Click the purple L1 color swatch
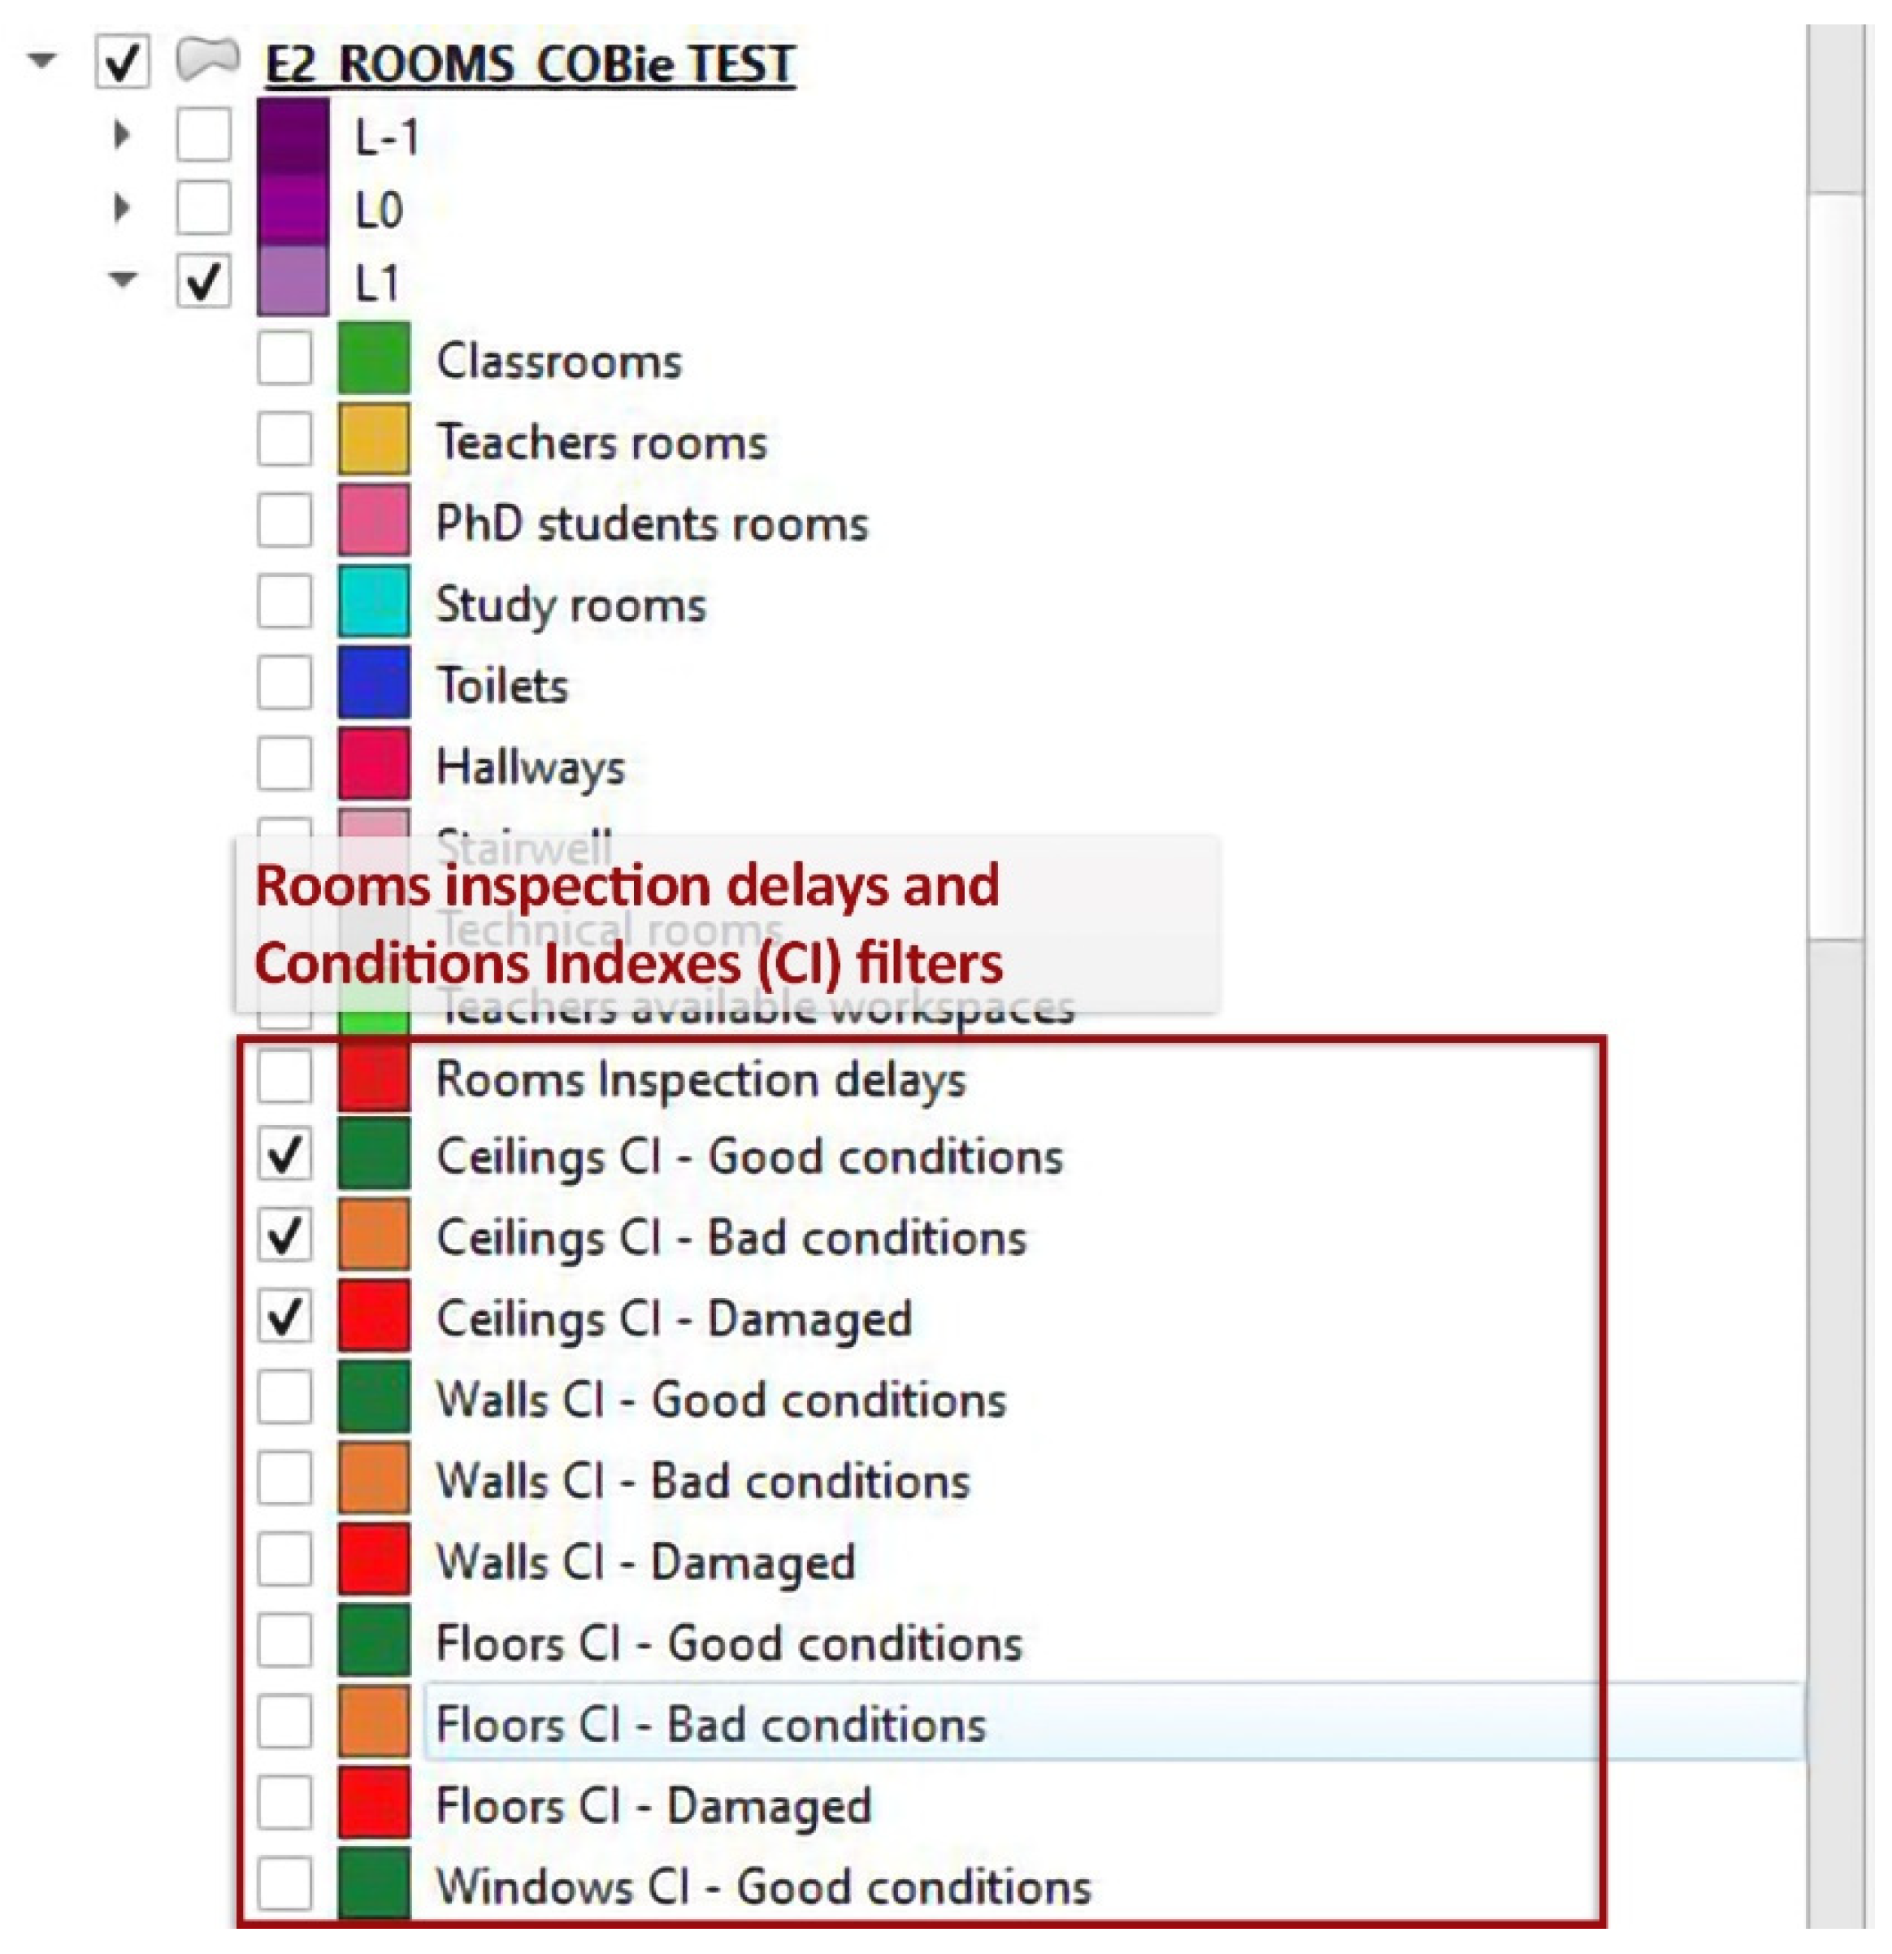 pyautogui.click(x=292, y=281)
